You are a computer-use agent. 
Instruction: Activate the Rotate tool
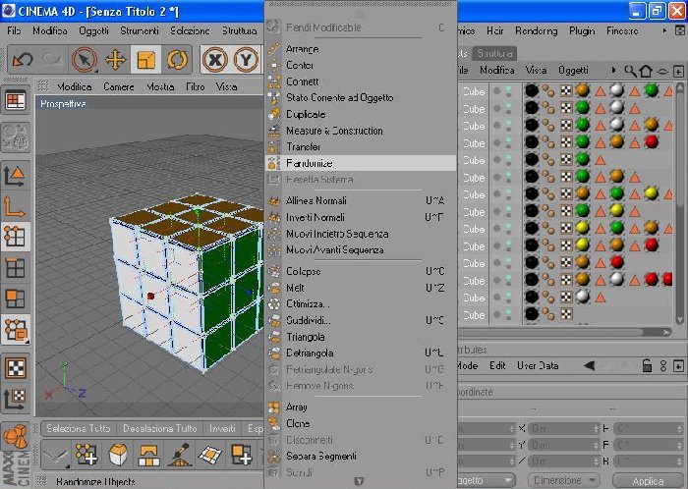177,59
